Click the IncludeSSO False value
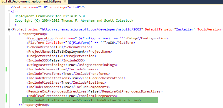223x108 pixels. pos(54,61)
